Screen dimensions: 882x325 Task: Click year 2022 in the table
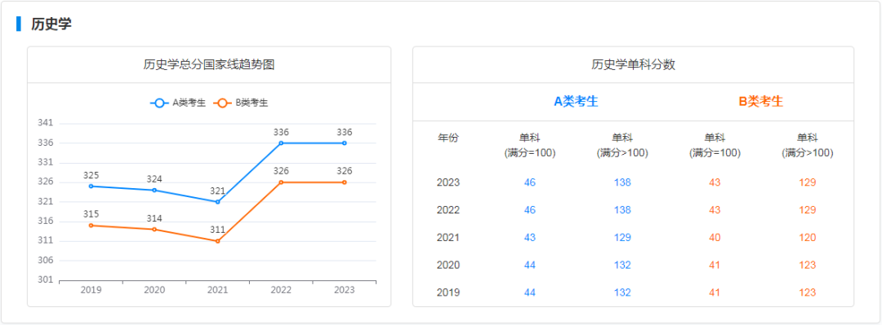tap(448, 210)
